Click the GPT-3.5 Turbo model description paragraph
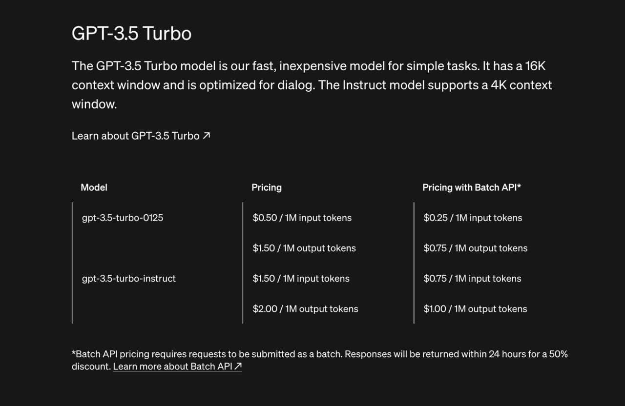The height and width of the screenshot is (406, 625). click(x=312, y=85)
